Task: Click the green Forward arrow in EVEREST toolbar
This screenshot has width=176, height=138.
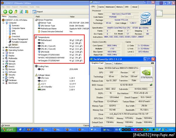Action: (x=11, y=12)
